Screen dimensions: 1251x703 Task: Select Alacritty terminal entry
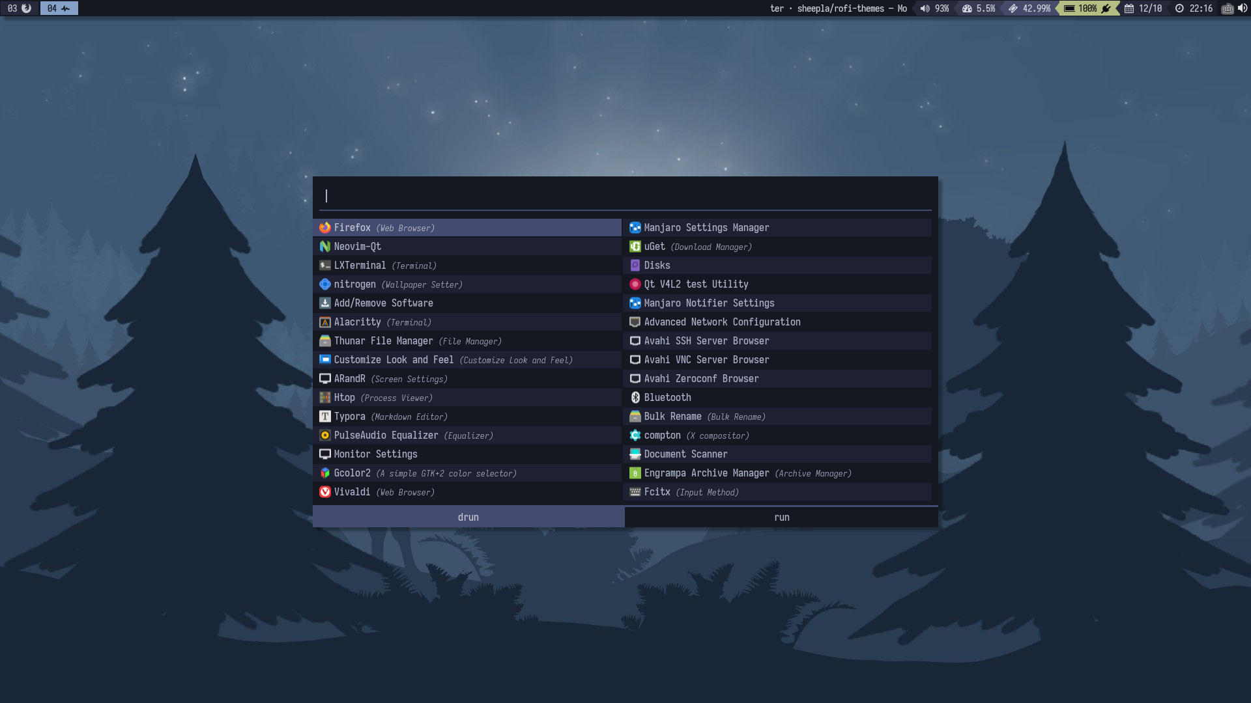click(x=357, y=322)
